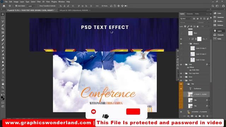Select the Move tool in the toolbox
This screenshot has height=127, width=226.
(3, 14)
